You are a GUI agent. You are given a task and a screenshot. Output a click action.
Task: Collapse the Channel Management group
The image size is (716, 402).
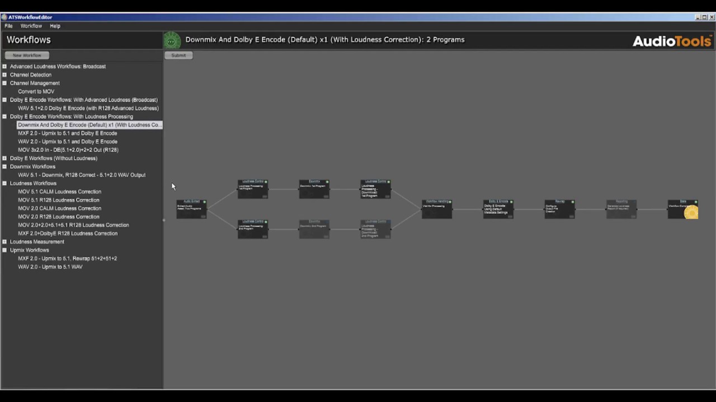click(x=4, y=83)
